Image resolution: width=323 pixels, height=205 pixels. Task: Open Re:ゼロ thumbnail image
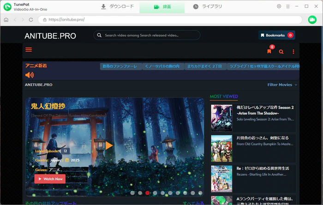tap(221, 179)
